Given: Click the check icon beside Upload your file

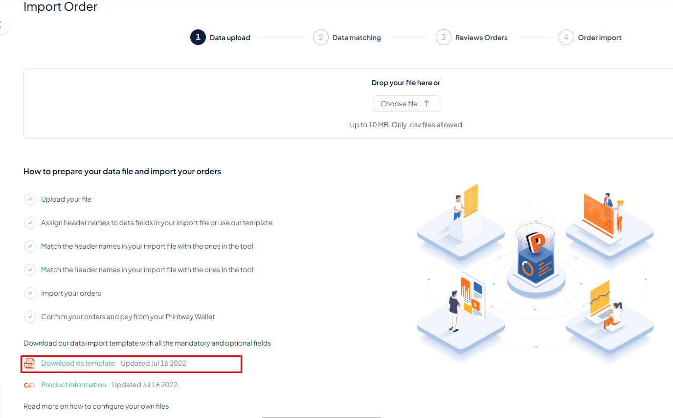Looking at the screenshot, I should click(x=30, y=199).
